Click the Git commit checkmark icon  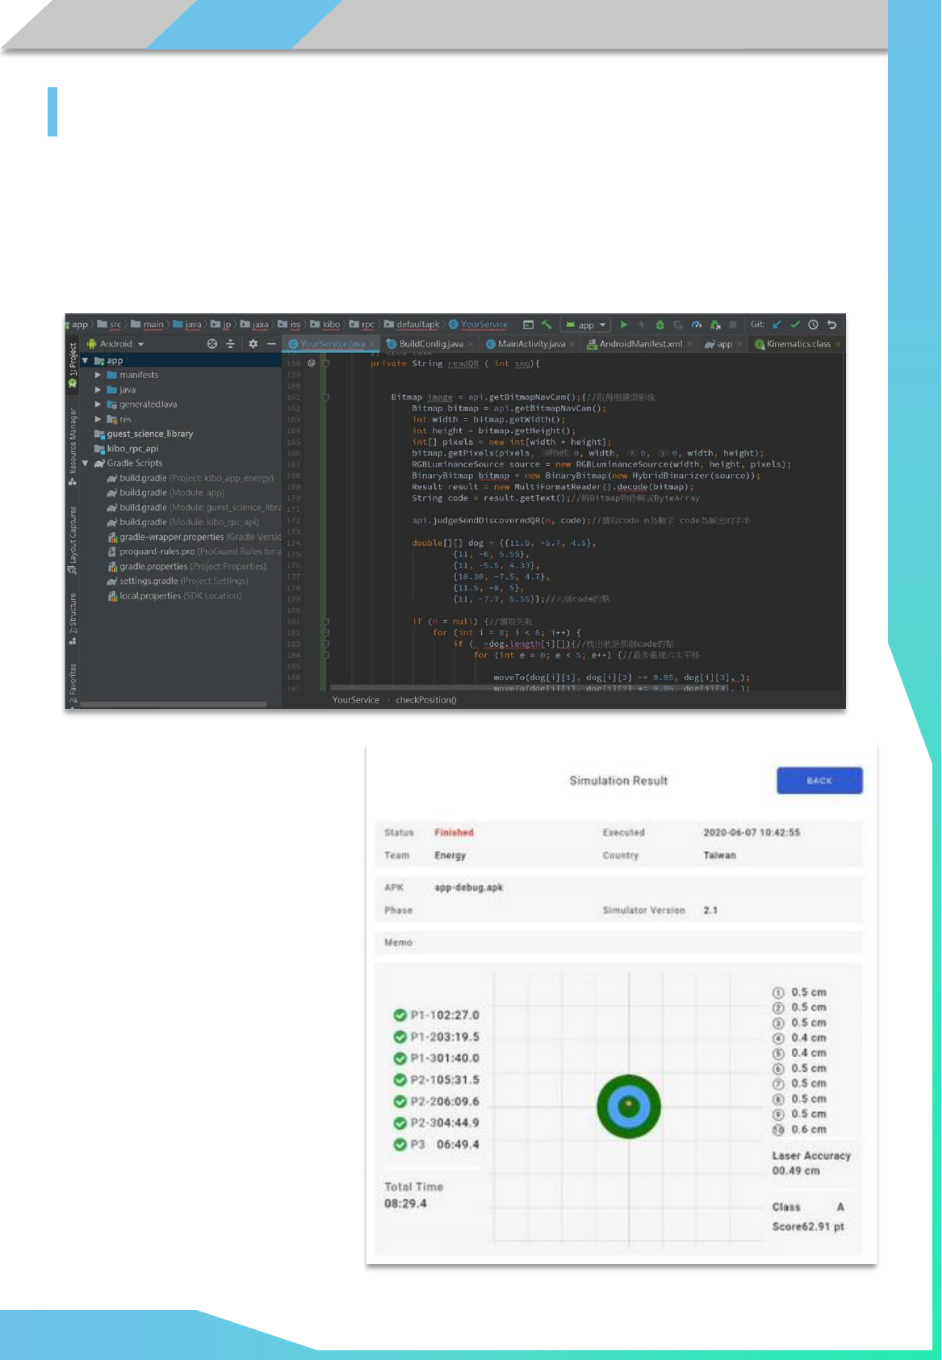(795, 325)
